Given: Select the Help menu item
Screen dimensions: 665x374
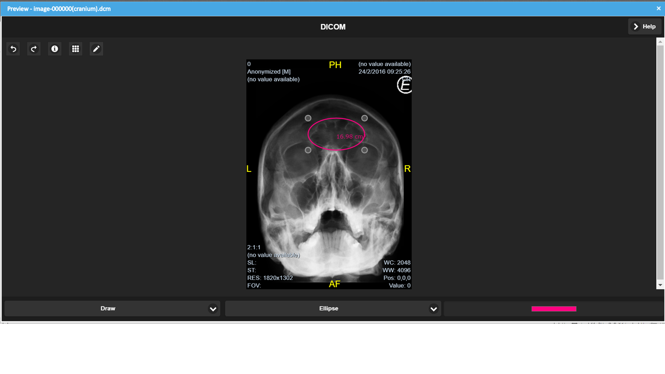Looking at the screenshot, I should pos(645,26).
